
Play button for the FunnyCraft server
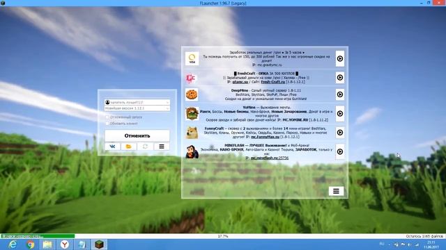(x=340, y=133)
